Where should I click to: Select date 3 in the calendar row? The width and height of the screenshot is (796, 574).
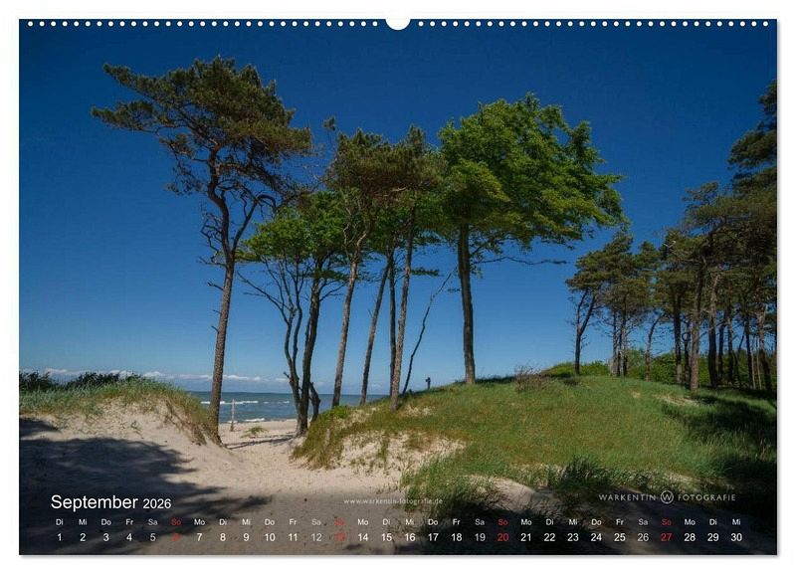coord(106,537)
